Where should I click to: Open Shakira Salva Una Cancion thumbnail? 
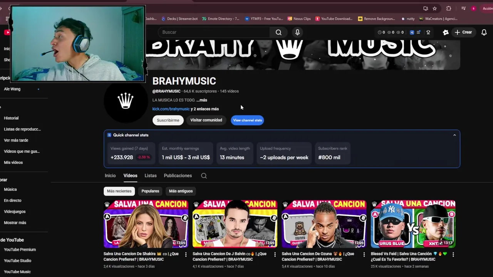tap(146, 224)
